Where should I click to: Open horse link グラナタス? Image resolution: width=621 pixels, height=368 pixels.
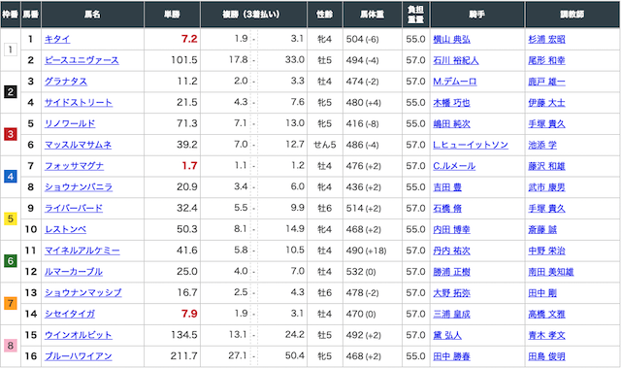[x=66, y=82]
